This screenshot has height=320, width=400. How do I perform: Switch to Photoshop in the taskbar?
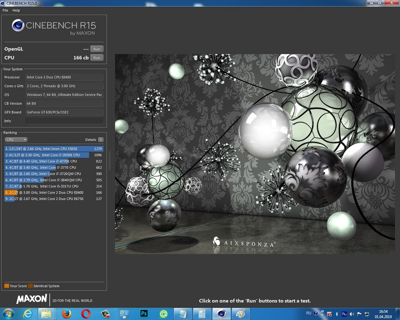(x=144, y=314)
